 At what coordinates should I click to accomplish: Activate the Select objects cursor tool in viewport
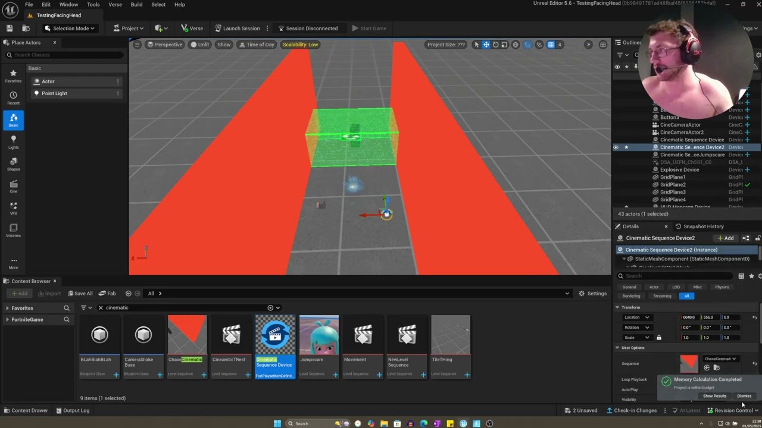(476, 45)
